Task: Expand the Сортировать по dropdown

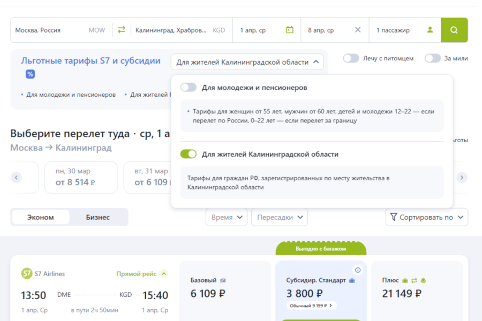Action: (426, 217)
